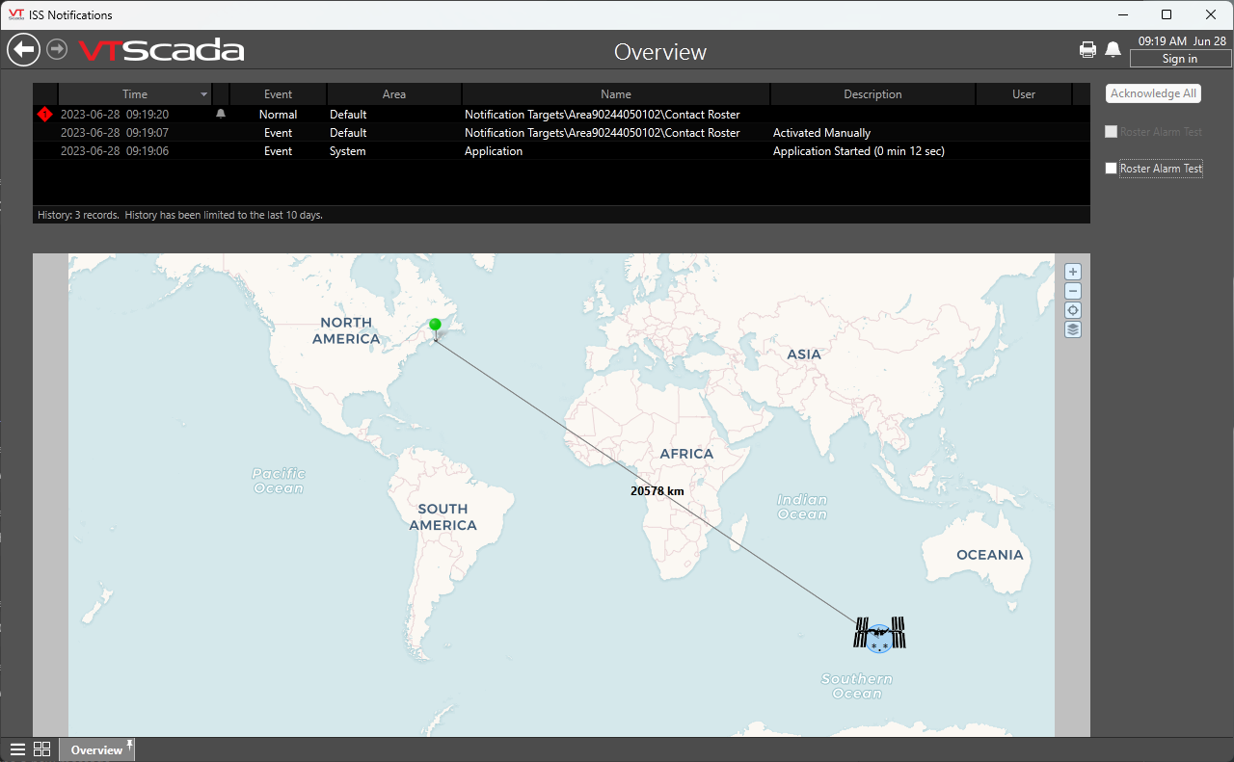
Task: Open the hamburger menu in bottom bar
Action: click(17, 749)
